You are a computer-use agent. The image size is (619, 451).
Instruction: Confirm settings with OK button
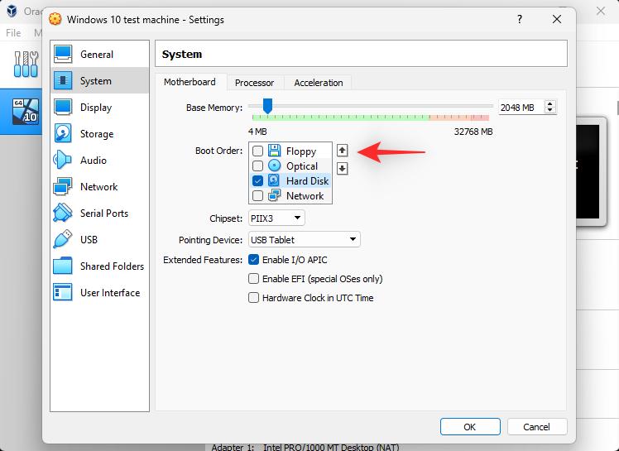pos(470,426)
